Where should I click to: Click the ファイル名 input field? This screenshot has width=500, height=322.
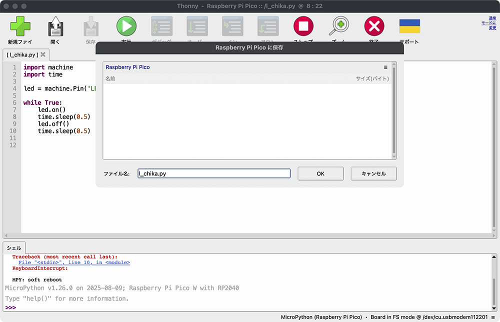(x=214, y=173)
